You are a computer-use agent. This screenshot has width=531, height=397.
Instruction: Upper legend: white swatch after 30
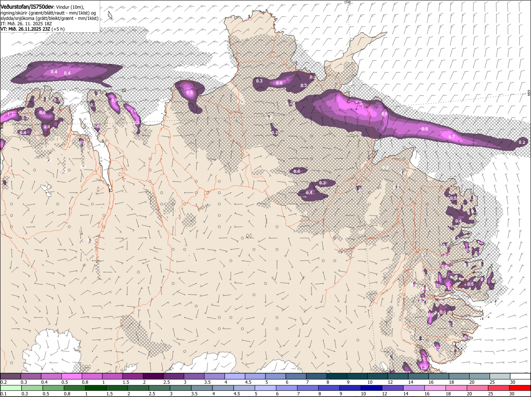(521, 376)
